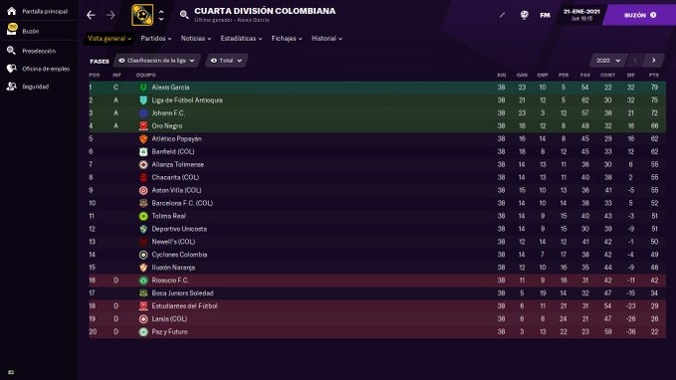
Task: Open the Historial tab
Action: 327,39
